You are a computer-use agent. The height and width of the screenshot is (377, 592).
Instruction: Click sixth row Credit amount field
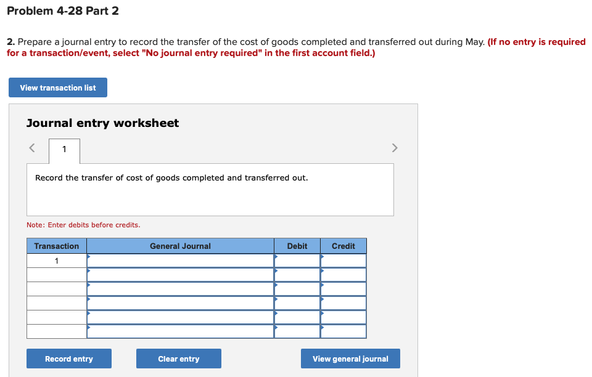coord(343,331)
